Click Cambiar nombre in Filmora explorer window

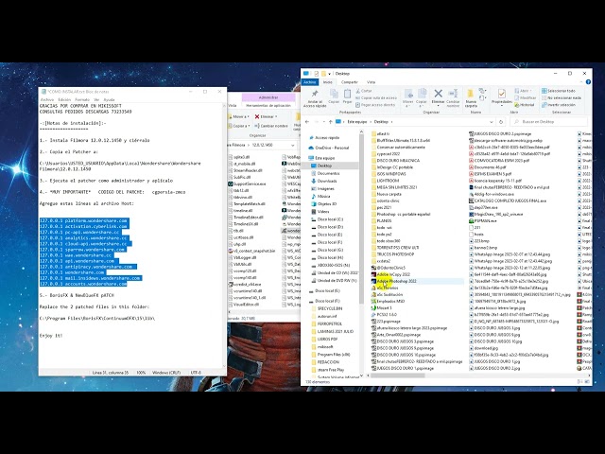(x=271, y=126)
